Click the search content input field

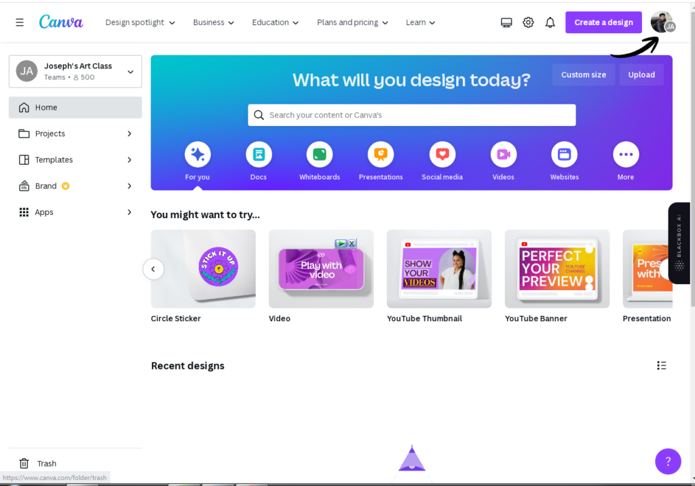click(x=411, y=115)
